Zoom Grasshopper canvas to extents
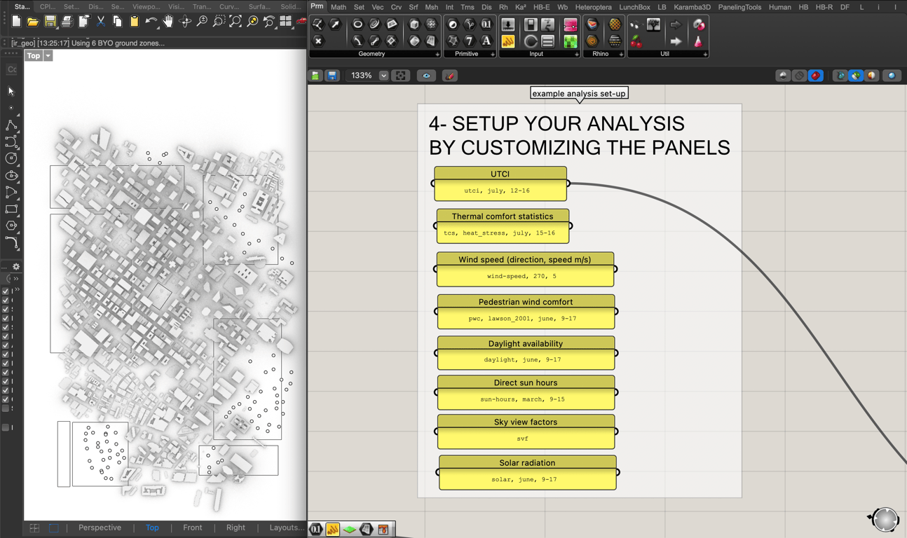Image resolution: width=907 pixels, height=538 pixels. pyautogui.click(x=401, y=76)
